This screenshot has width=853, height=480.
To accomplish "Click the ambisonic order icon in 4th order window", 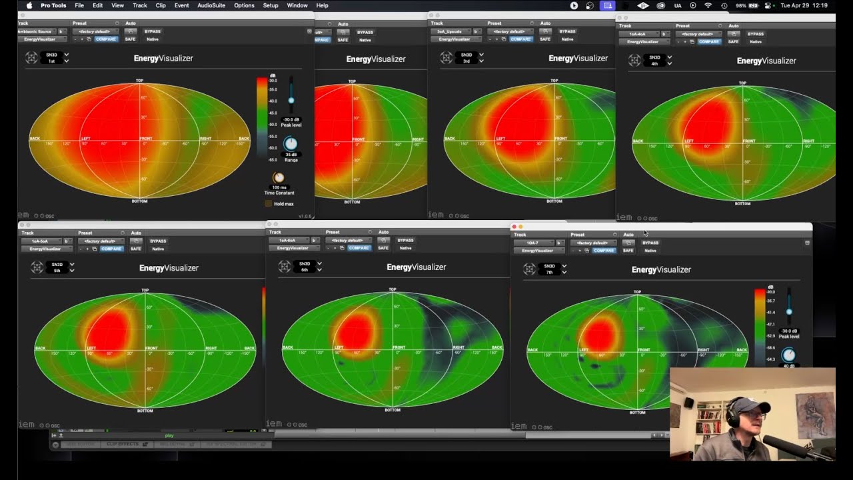I will 634,61.
